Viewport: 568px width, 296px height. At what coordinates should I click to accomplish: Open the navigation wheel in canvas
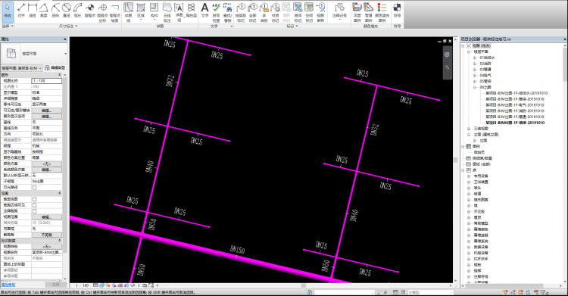447,55
